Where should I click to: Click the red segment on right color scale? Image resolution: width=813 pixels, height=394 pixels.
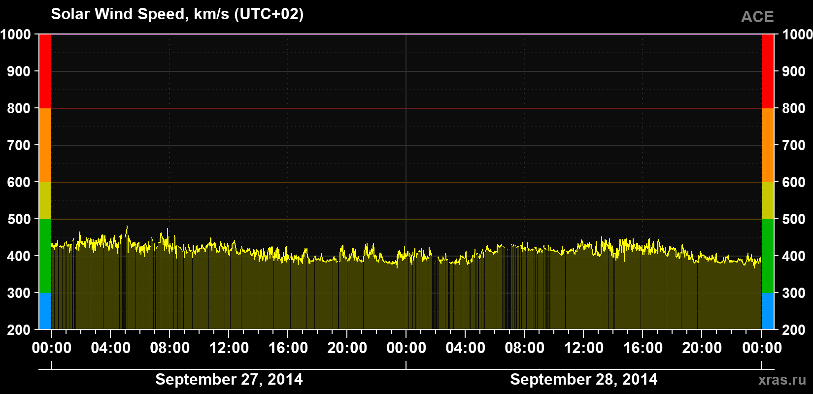[768, 71]
